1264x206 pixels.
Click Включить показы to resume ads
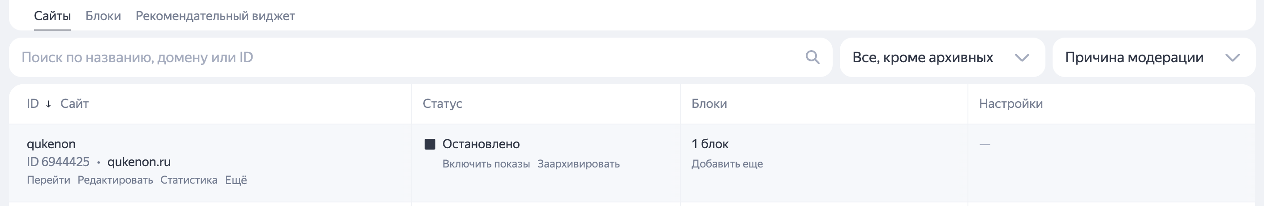click(x=486, y=164)
